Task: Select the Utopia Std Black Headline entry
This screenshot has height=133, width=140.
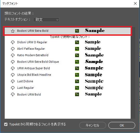Action: pos(68,75)
